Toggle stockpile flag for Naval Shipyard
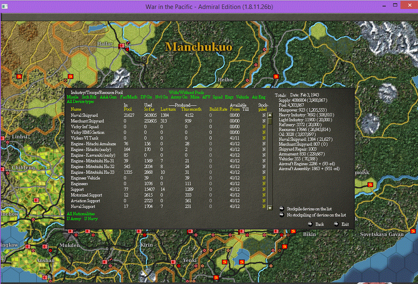 coord(264,116)
